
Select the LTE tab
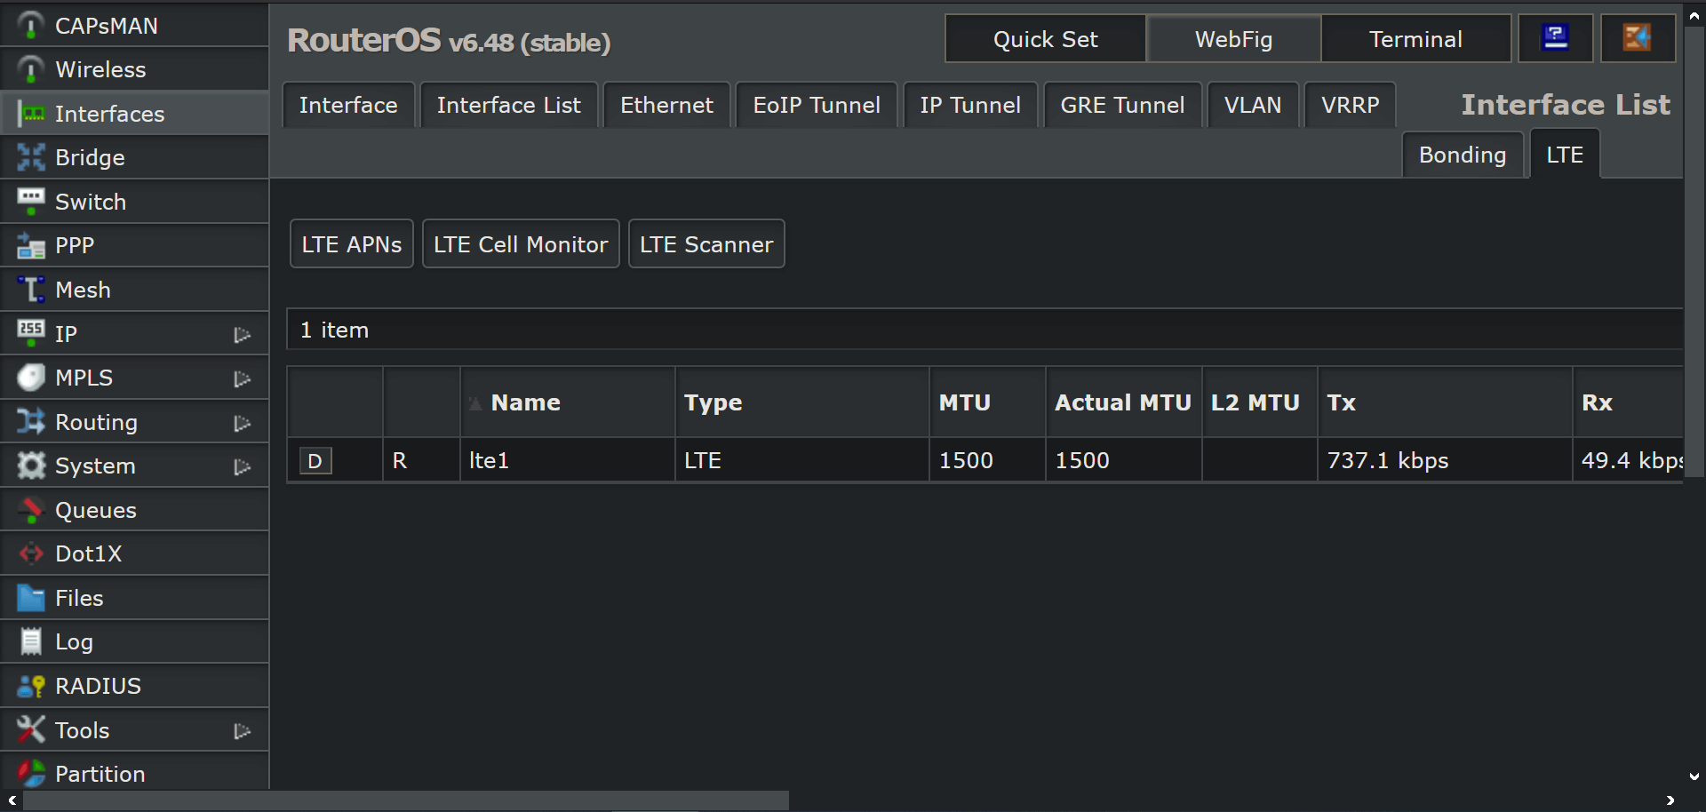point(1565,155)
